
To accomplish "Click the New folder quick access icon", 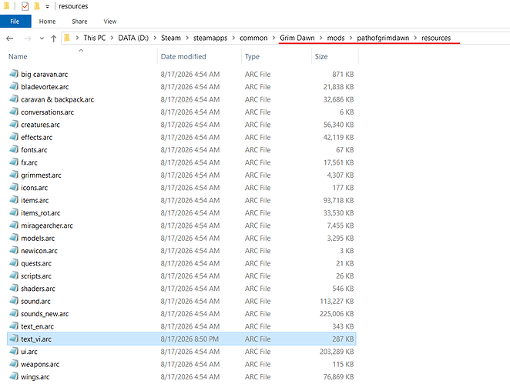I will 37,6.
